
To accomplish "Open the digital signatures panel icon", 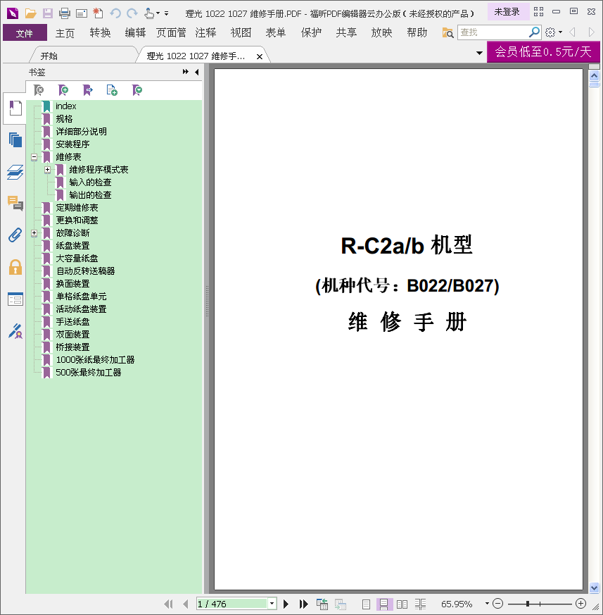I will [15, 331].
